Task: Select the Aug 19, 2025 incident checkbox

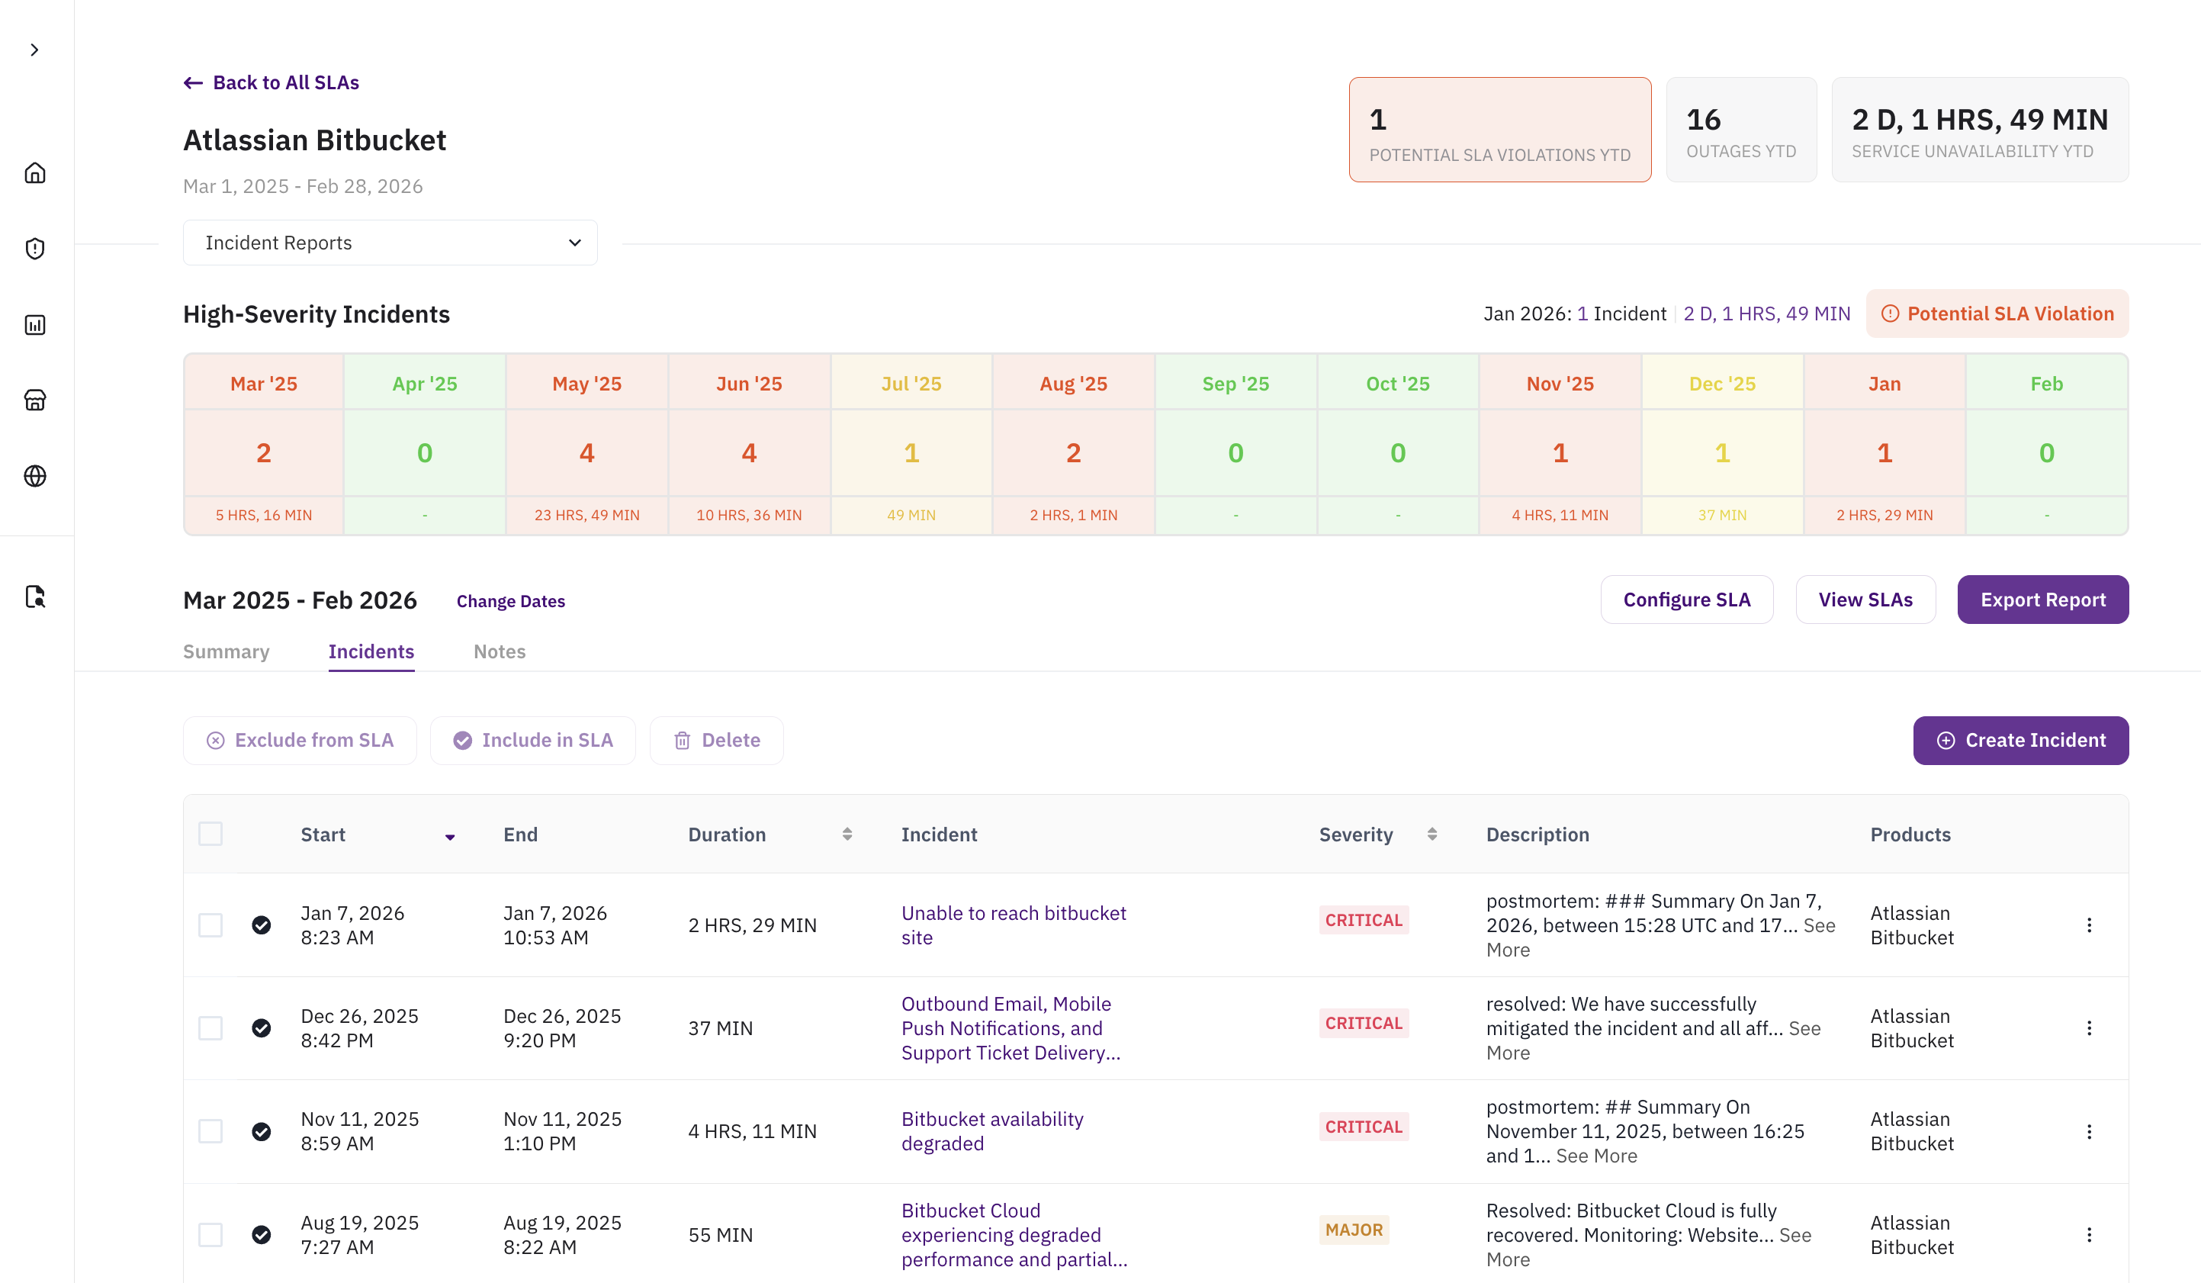Action: [x=210, y=1235]
